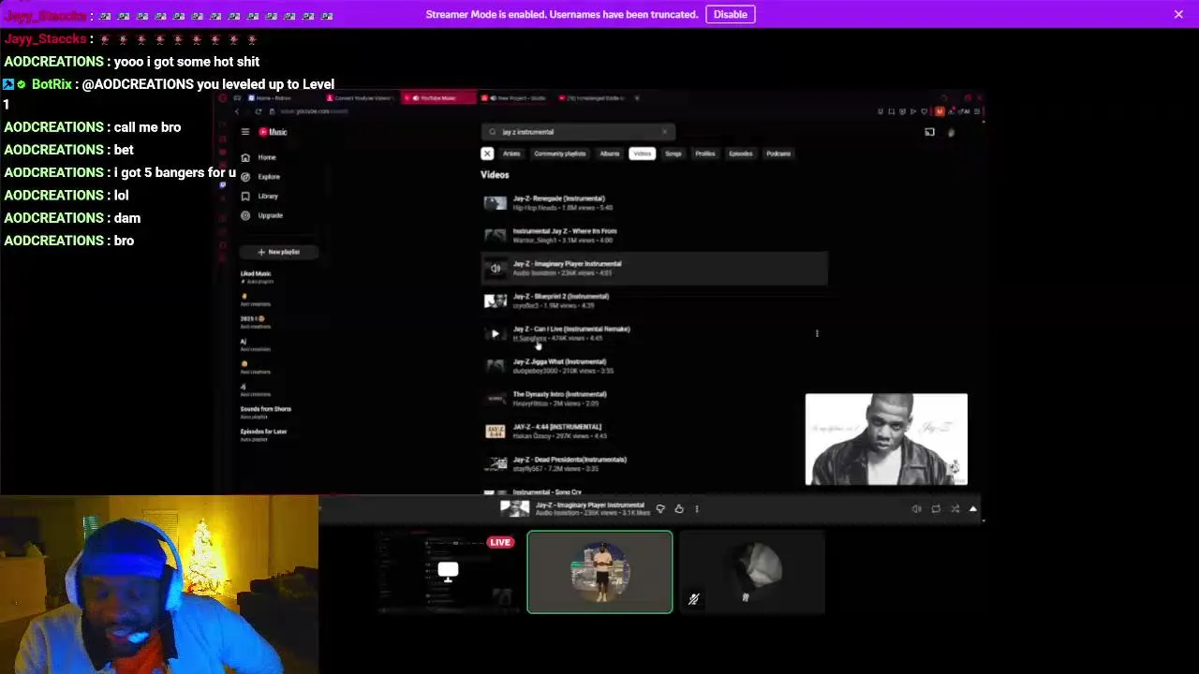Image resolution: width=1199 pixels, height=674 pixels.
Task: Filter results by Songs
Action: coord(674,154)
